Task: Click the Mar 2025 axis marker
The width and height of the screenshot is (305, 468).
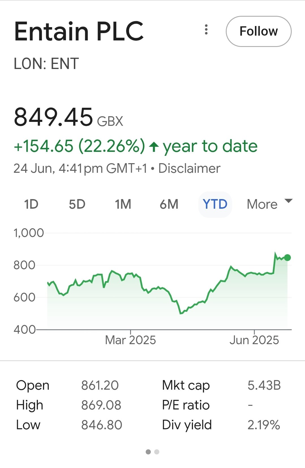Action: [x=130, y=340]
